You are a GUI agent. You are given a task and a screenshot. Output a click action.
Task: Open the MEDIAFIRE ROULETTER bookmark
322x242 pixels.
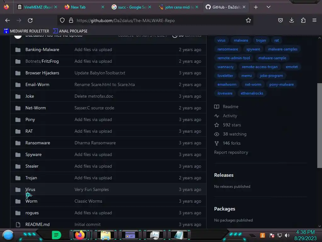coord(26,31)
